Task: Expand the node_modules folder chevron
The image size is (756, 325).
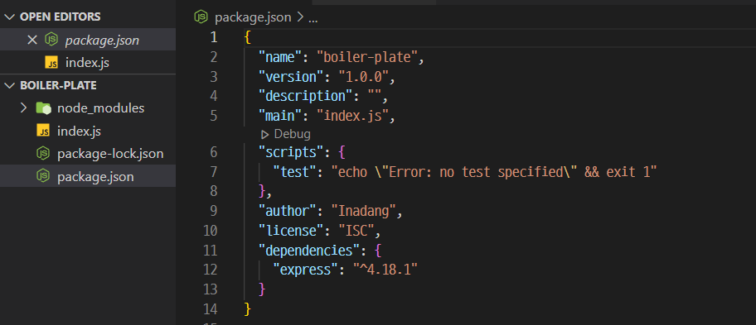Action: [x=23, y=108]
